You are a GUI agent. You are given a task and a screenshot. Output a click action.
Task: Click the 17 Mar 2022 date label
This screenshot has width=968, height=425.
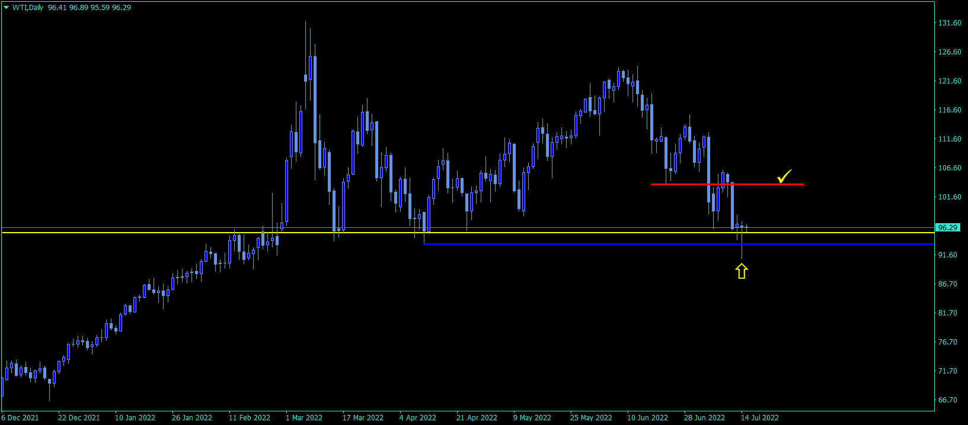pyautogui.click(x=363, y=418)
